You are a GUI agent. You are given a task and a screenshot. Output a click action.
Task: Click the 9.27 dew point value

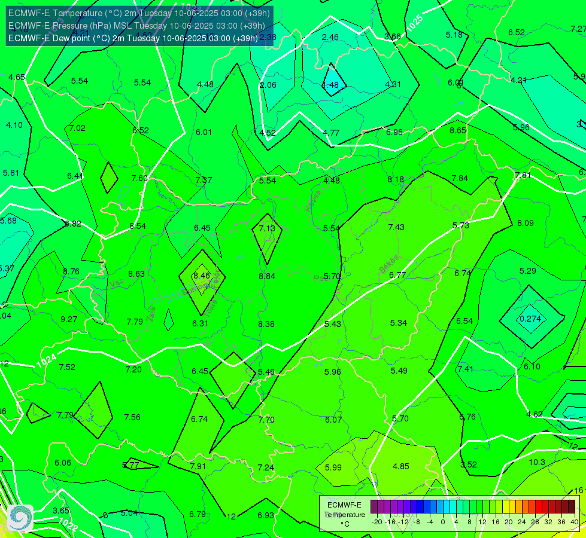69,319
